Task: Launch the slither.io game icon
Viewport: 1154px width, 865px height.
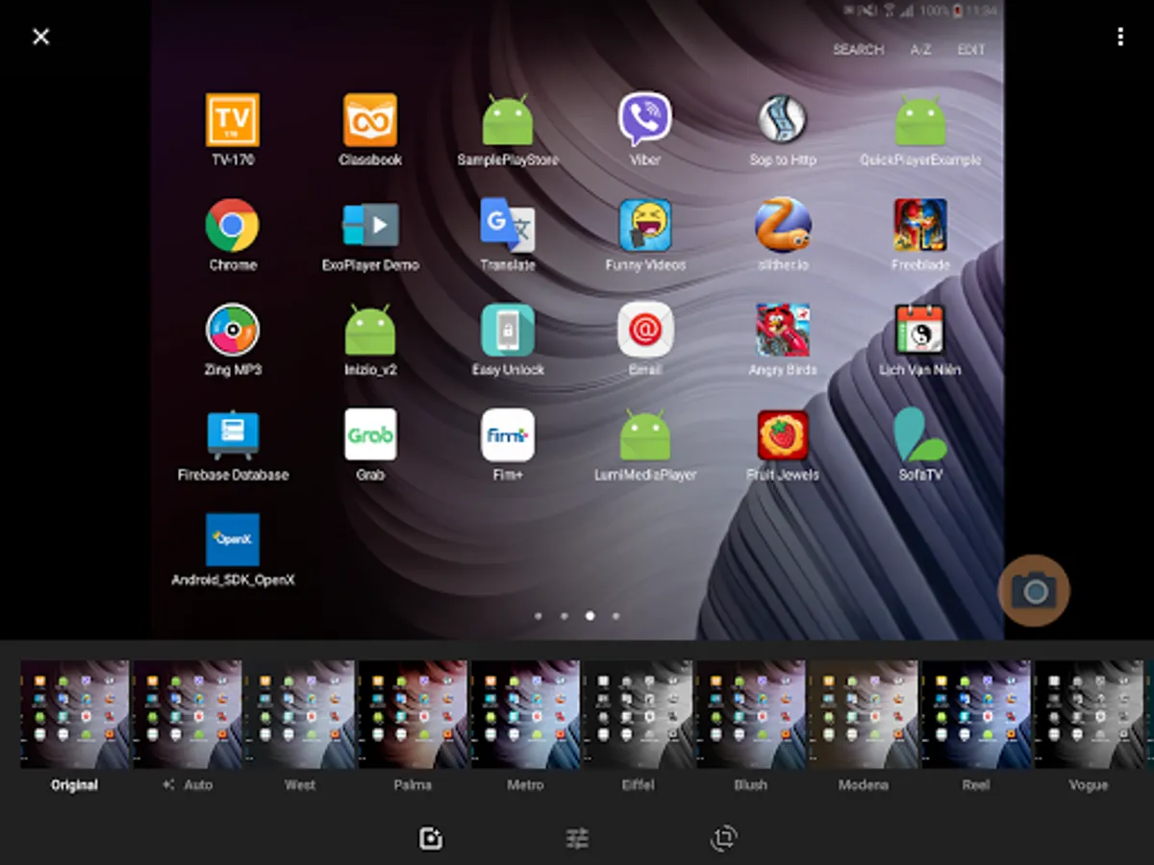Action: tap(782, 225)
